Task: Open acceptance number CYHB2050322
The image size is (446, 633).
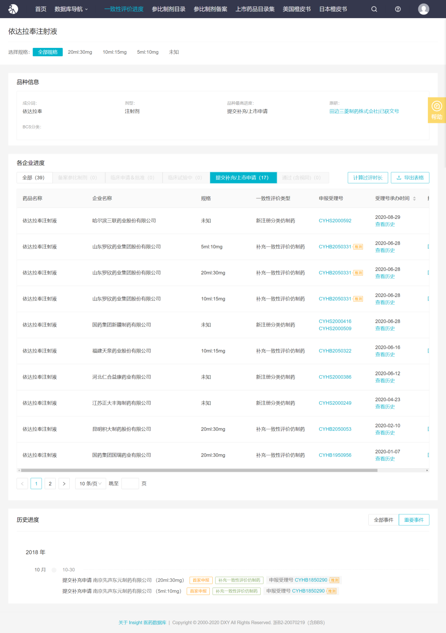Action: coord(335,351)
